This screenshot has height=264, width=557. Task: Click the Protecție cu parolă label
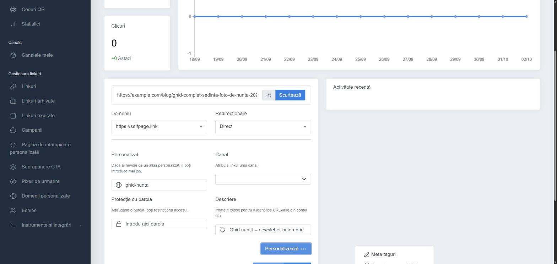coord(131,199)
